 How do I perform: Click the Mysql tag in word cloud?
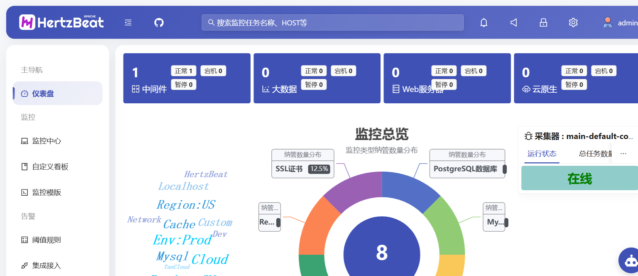(x=172, y=256)
